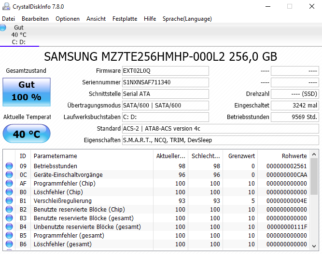Image resolution: width=322 pixels, height=254 pixels.
Task: Click status circle for Benutzte reservierte Blöcke (Chip)
Action: click(9, 209)
